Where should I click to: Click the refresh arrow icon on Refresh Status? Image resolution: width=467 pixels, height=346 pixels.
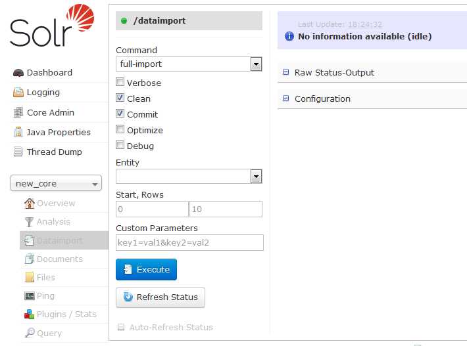click(x=128, y=297)
